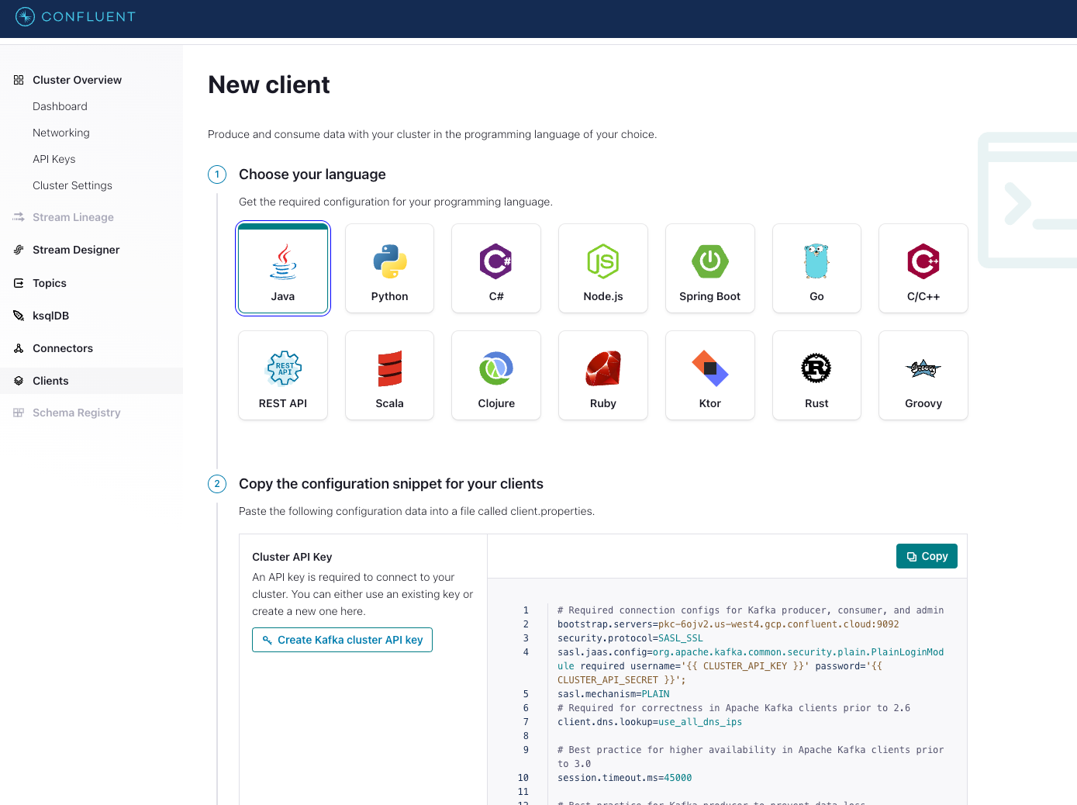Screen dimensions: 1077x805
Task: Open ksqlDB from the sidebar
Action: [51, 316]
